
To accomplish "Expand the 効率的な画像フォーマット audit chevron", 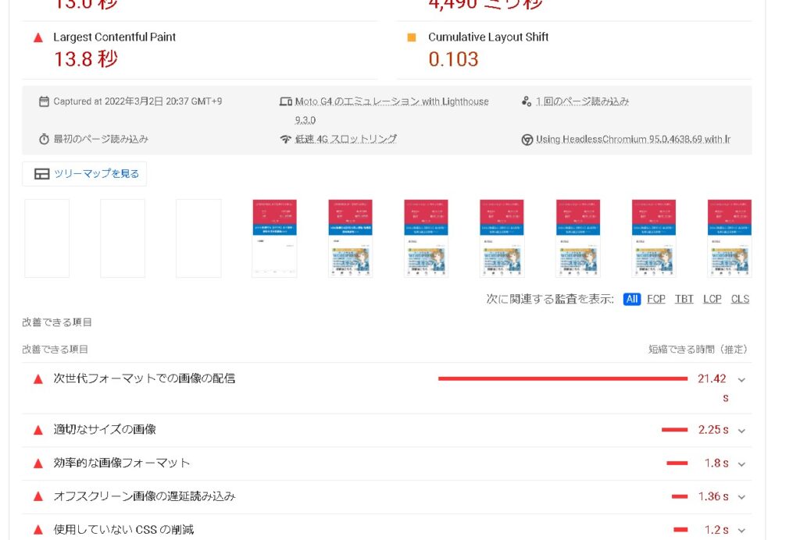I will point(741,464).
